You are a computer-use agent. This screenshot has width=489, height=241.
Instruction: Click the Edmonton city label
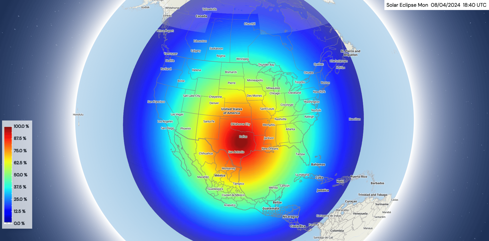[x=200, y=41]
